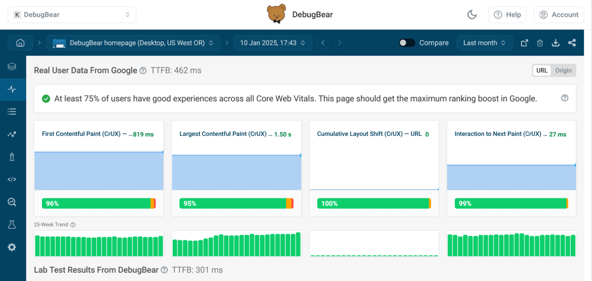Open the search analysis sidebar icon
The image size is (592, 281).
(12, 202)
